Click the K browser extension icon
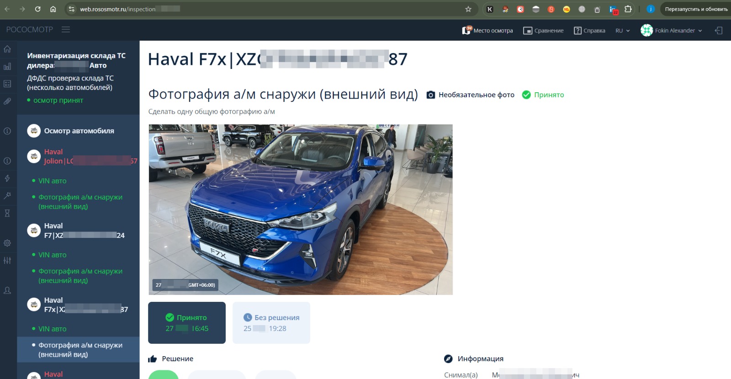This screenshot has height=379, width=731. [x=490, y=9]
